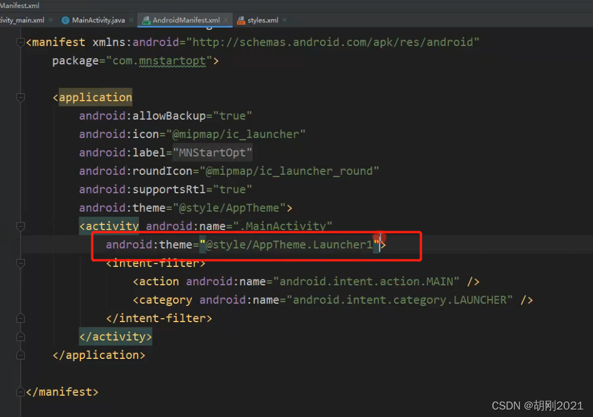Close the MainActivity.java tab
Screen dimensions: 593x417
(x=131, y=20)
